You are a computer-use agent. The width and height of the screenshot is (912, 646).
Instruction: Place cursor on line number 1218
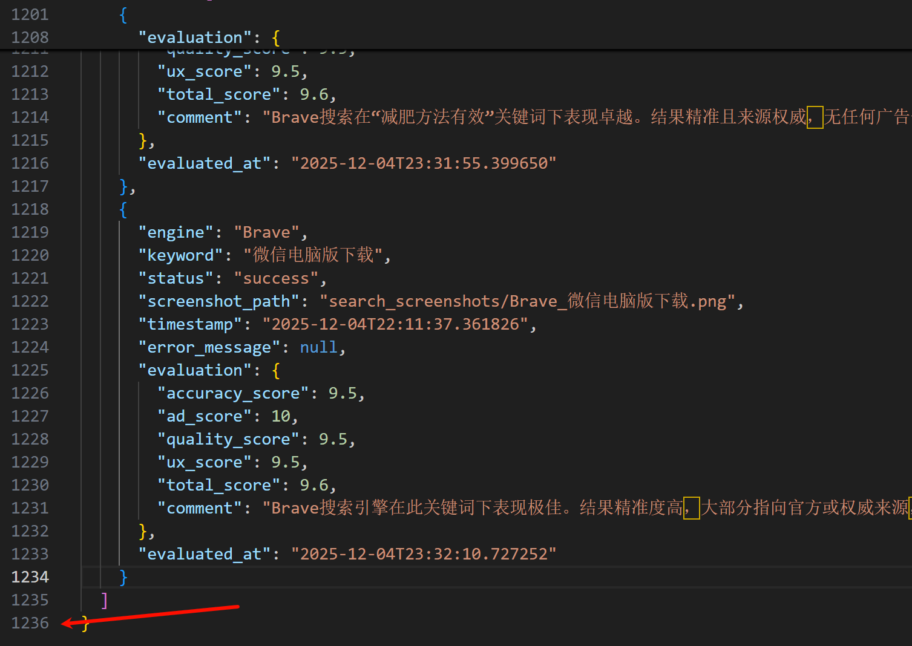click(30, 209)
